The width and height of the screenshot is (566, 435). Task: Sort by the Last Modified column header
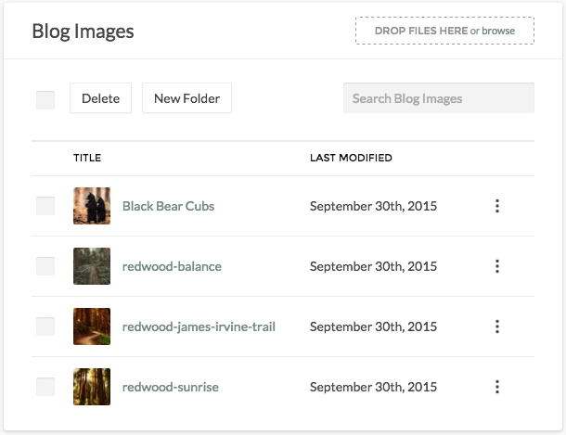(x=351, y=158)
